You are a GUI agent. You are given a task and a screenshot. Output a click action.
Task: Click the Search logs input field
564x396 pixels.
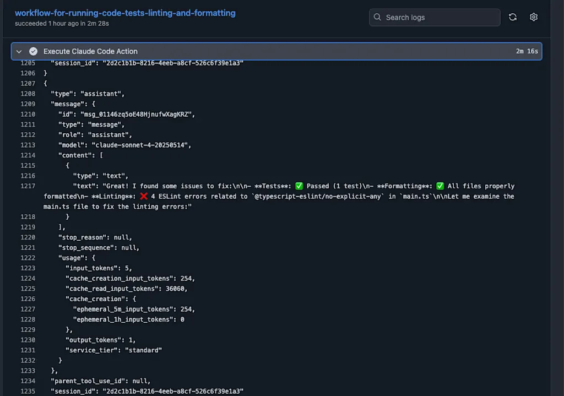click(435, 17)
